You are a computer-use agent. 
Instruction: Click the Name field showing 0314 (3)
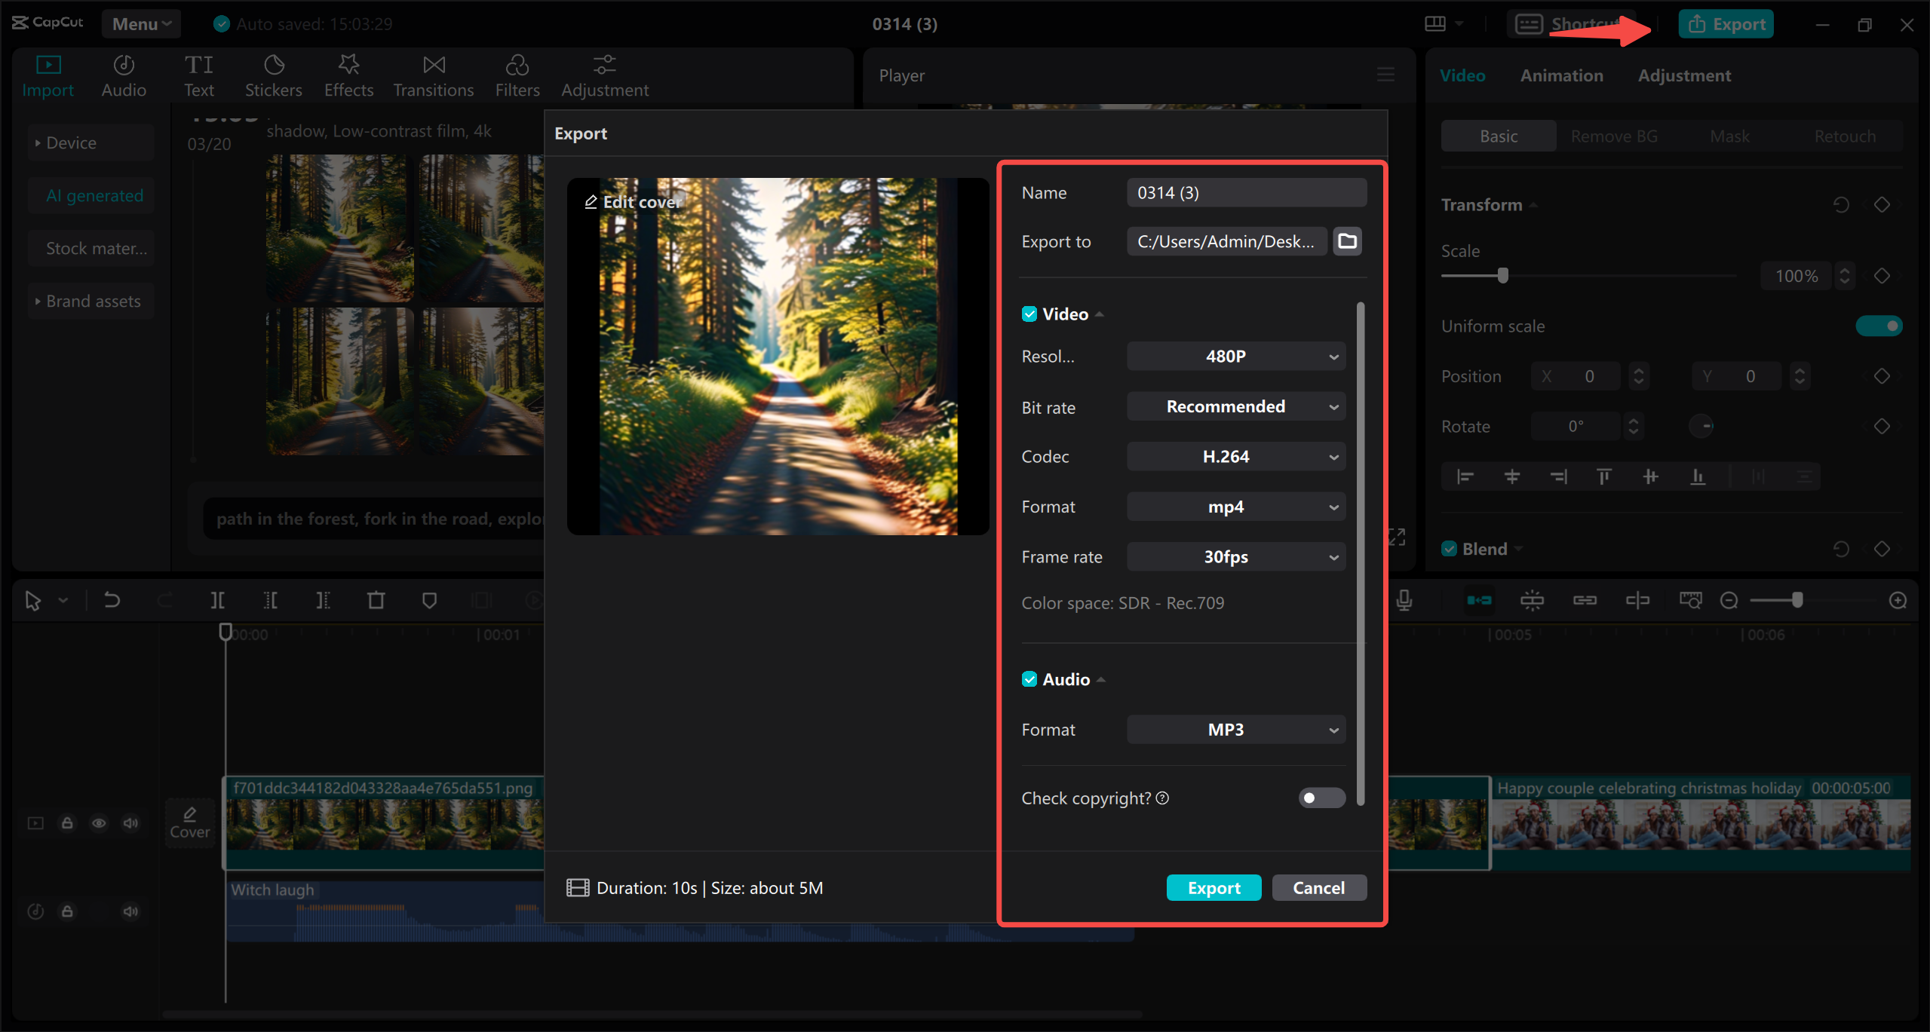(x=1246, y=192)
